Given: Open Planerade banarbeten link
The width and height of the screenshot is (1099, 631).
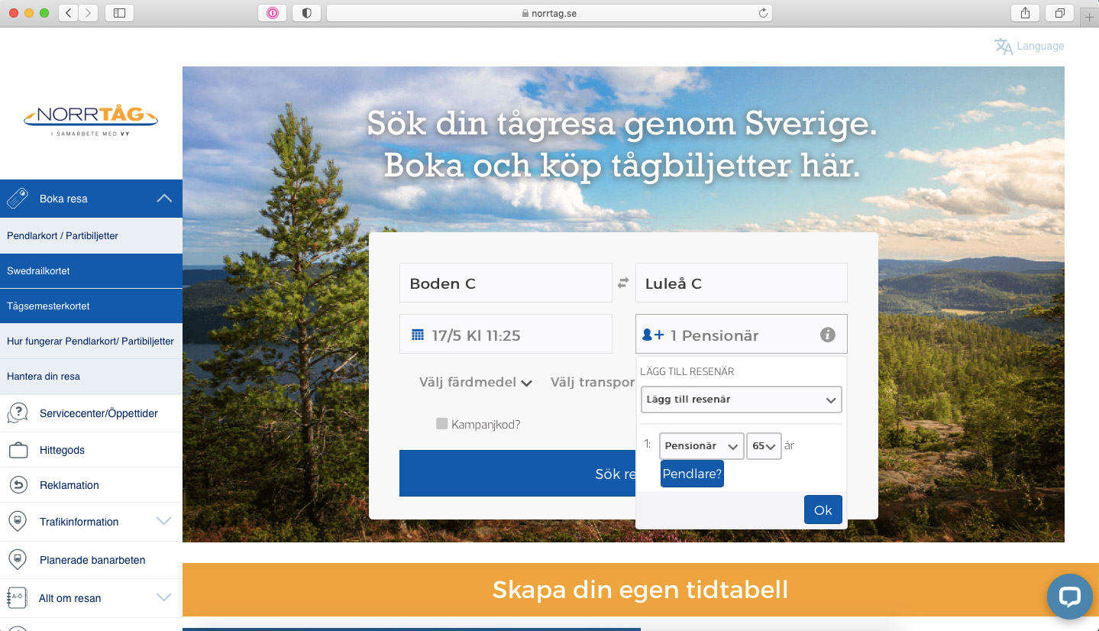Looking at the screenshot, I should tap(92, 560).
